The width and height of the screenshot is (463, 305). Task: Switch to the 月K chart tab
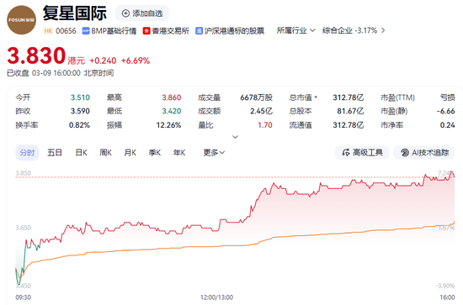pyautogui.click(x=130, y=153)
